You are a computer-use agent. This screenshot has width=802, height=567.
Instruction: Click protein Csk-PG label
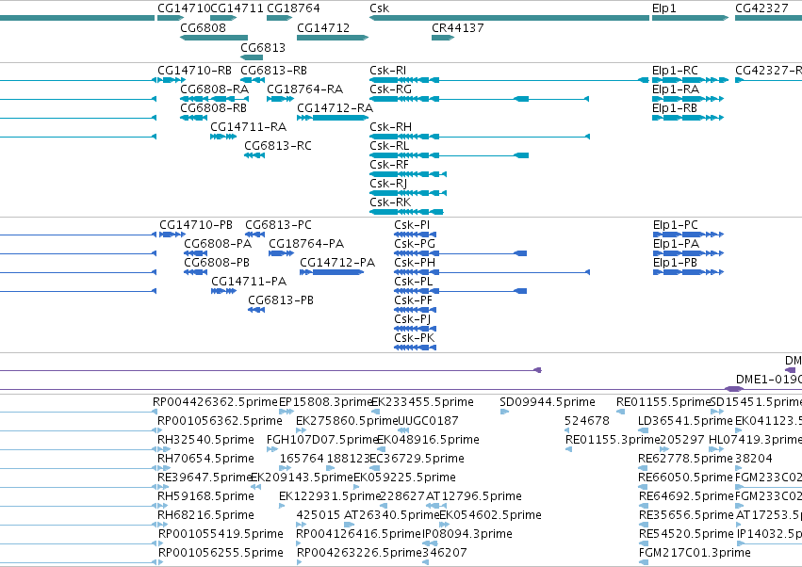point(415,244)
